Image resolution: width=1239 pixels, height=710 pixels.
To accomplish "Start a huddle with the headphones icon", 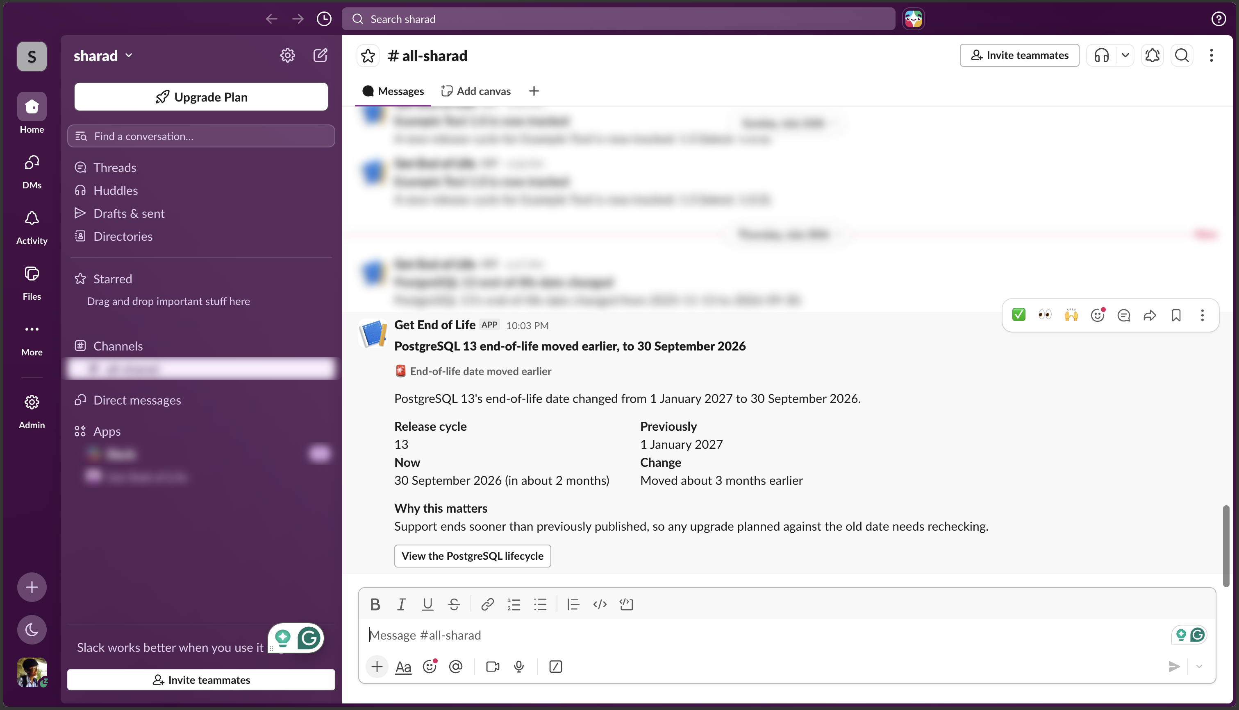I will [x=1101, y=56].
